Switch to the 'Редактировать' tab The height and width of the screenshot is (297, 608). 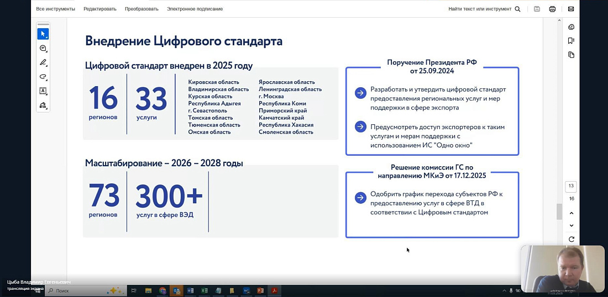100,9
